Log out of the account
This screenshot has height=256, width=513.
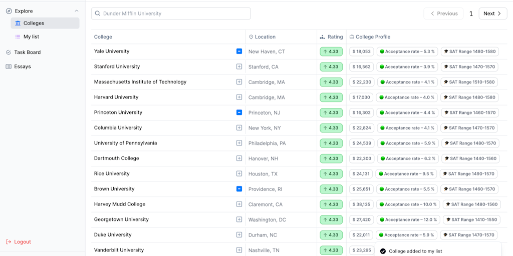[x=19, y=242]
